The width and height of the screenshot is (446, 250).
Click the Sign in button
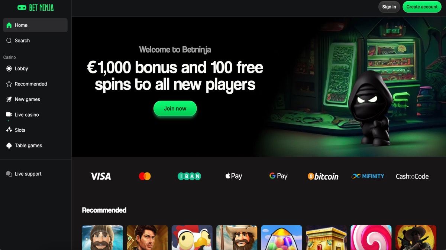(x=389, y=7)
